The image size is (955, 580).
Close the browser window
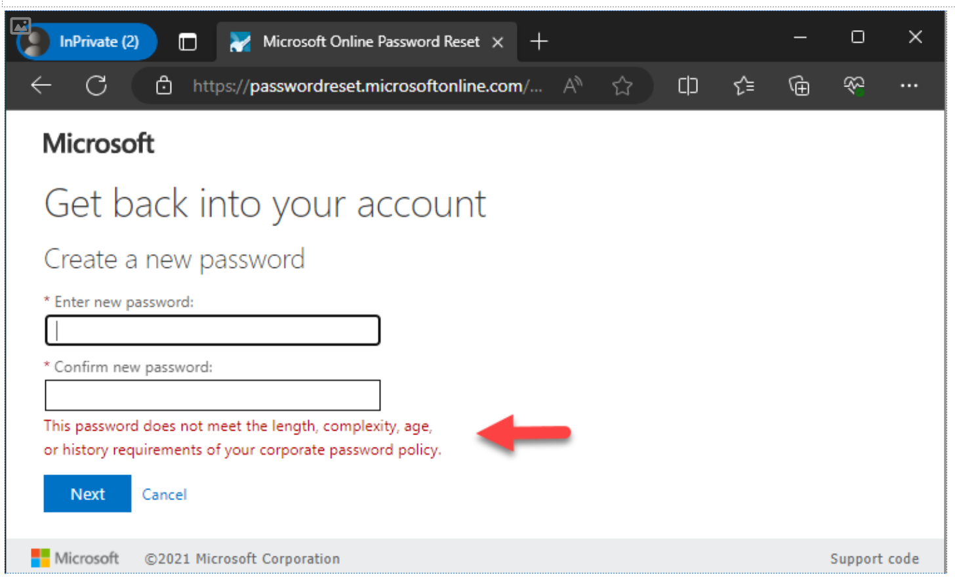[916, 37]
